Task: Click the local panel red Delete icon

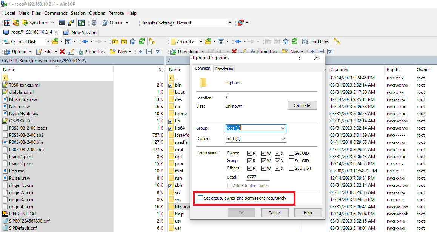Action: [x=62, y=52]
